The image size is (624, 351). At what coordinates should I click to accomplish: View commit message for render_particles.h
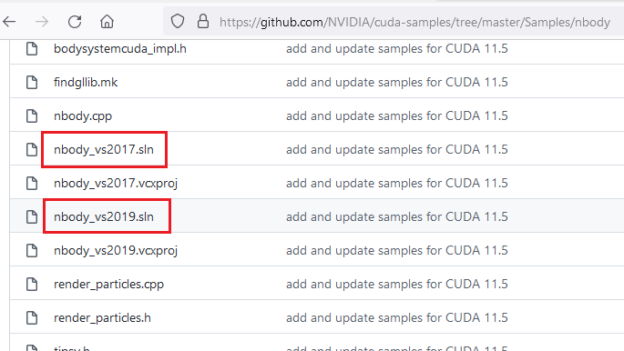(397, 317)
